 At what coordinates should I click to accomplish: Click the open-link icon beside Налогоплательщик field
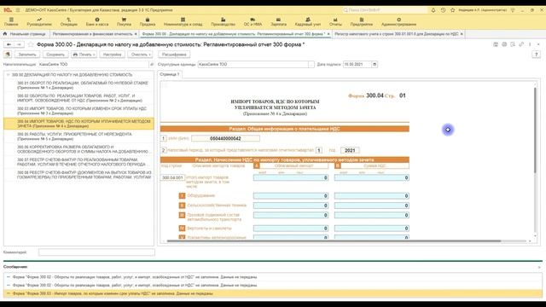[152, 65]
